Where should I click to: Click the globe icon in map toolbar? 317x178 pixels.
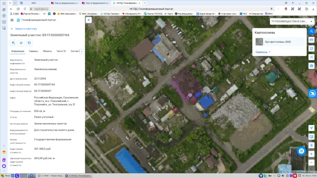click(312, 66)
